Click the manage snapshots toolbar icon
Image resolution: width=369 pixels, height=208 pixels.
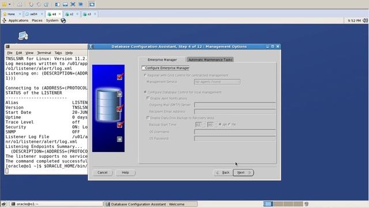point(46,4)
